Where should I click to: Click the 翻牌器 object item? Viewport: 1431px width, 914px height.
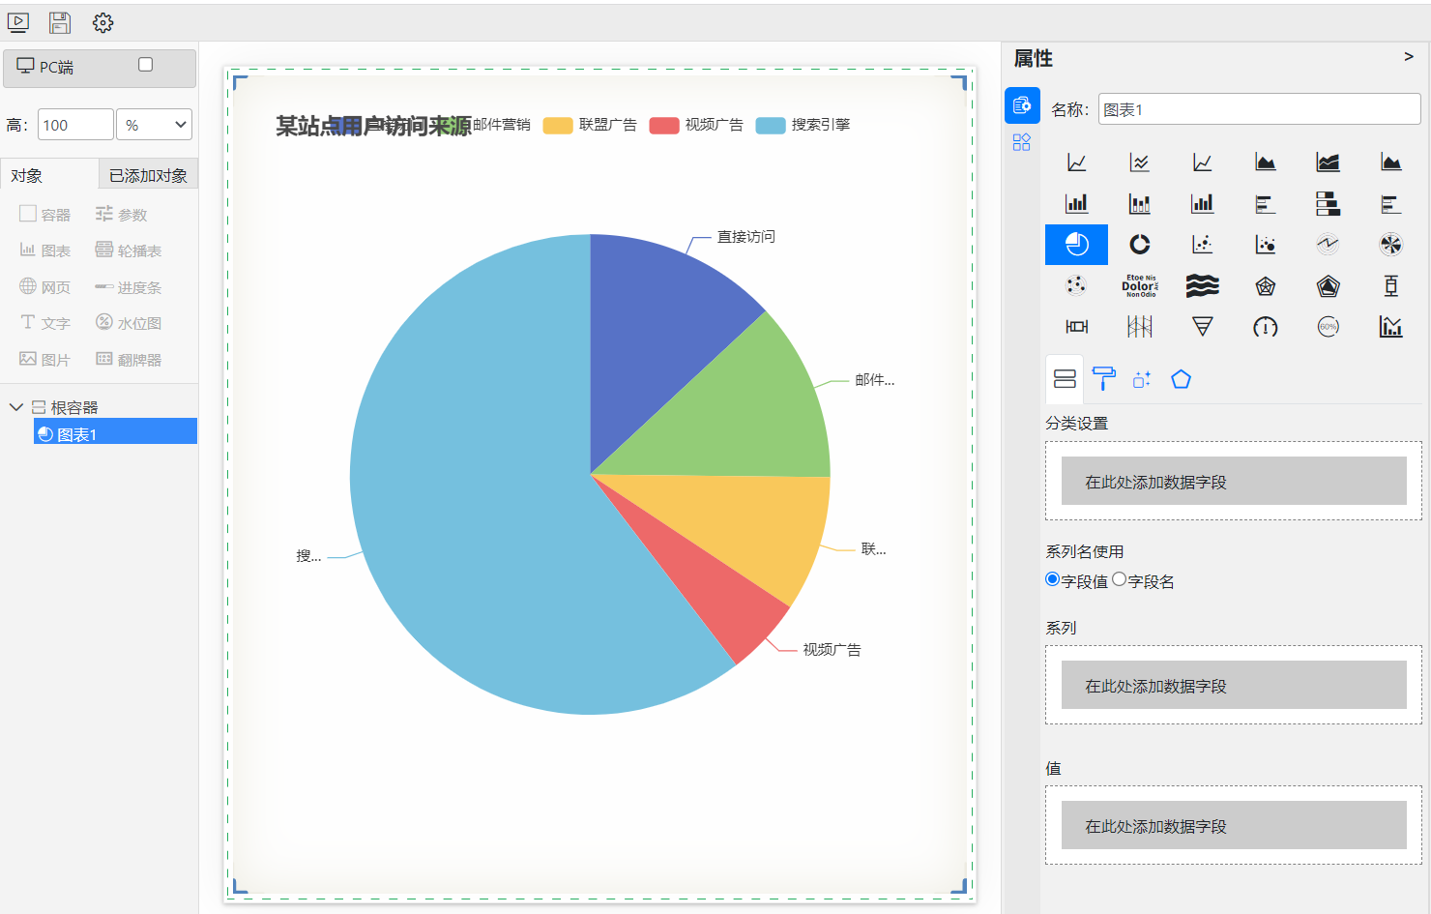(128, 360)
